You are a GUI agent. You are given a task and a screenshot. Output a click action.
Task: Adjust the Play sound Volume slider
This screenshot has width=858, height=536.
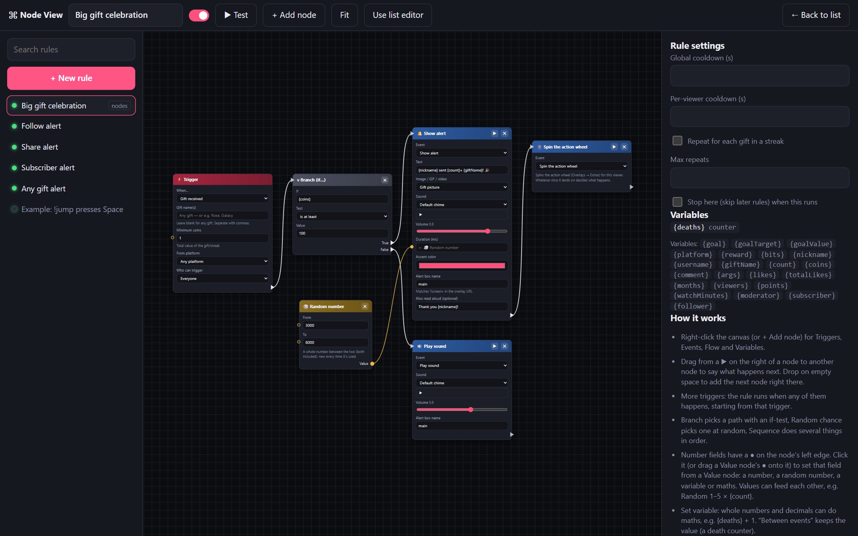pos(462,409)
